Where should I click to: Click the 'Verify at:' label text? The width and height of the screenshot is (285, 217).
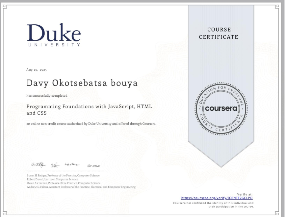coord(244,194)
